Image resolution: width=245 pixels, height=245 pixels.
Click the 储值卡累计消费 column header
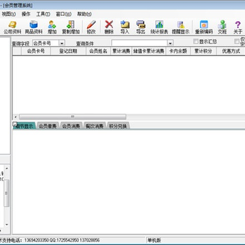[x=149, y=51]
